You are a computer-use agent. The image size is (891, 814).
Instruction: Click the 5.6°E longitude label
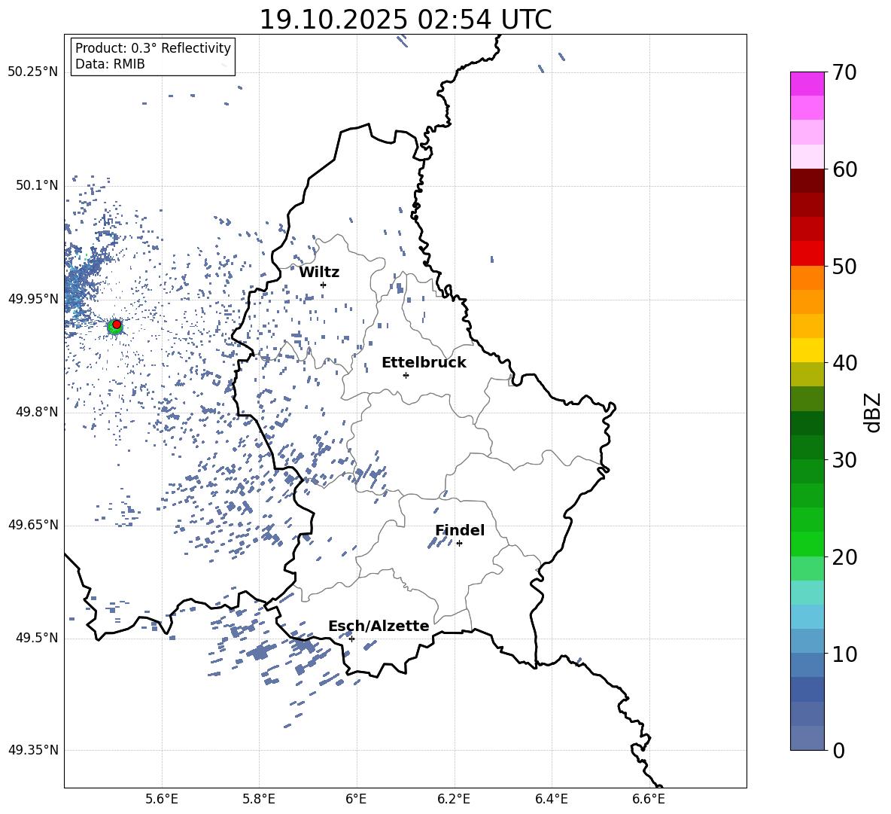click(162, 799)
